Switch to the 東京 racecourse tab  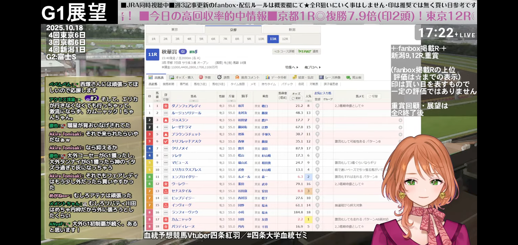(x=174, y=30)
